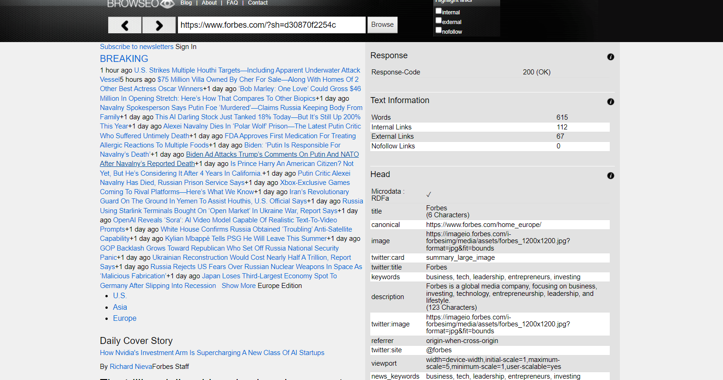Click the Microdata RDFa checkmark
The width and height of the screenshot is (723, 380).
click(x=429, y=195)
